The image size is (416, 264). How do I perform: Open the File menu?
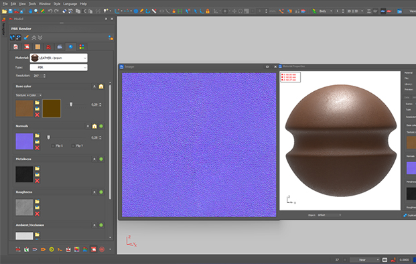point(5,4)
